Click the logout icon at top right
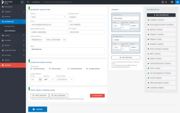180x113 pixels. (178, 2)
